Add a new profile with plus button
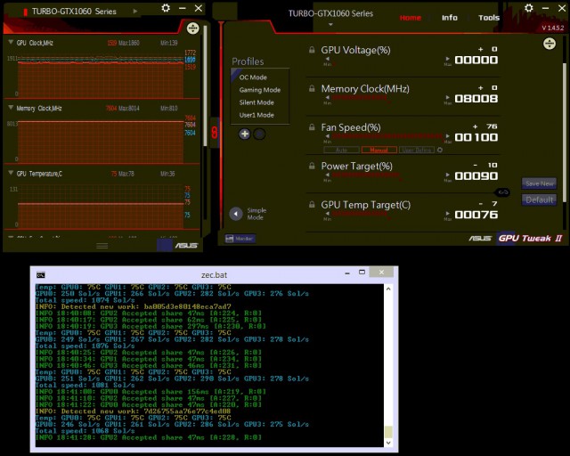The image size is (570, 456). click(x=245, y=134)
